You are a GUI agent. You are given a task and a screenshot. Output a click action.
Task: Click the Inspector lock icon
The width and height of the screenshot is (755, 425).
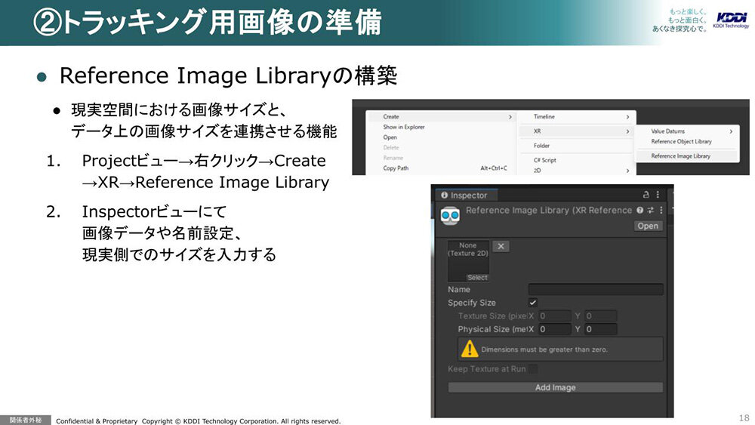click(646, 195)
